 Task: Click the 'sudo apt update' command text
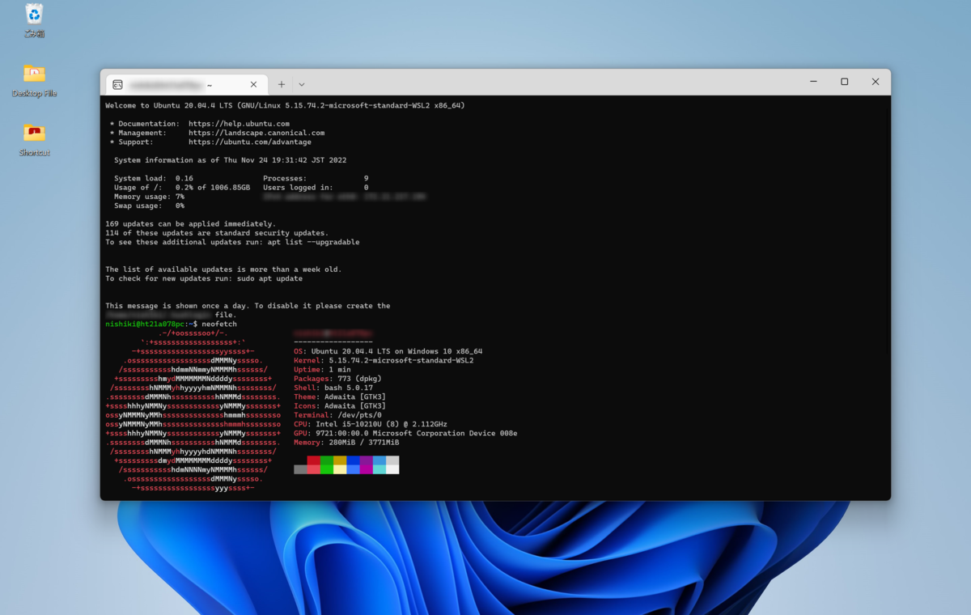tap(269, 278)
